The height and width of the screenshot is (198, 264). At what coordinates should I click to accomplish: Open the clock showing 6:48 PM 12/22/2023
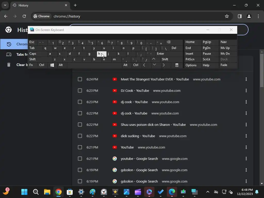[245, 192]
